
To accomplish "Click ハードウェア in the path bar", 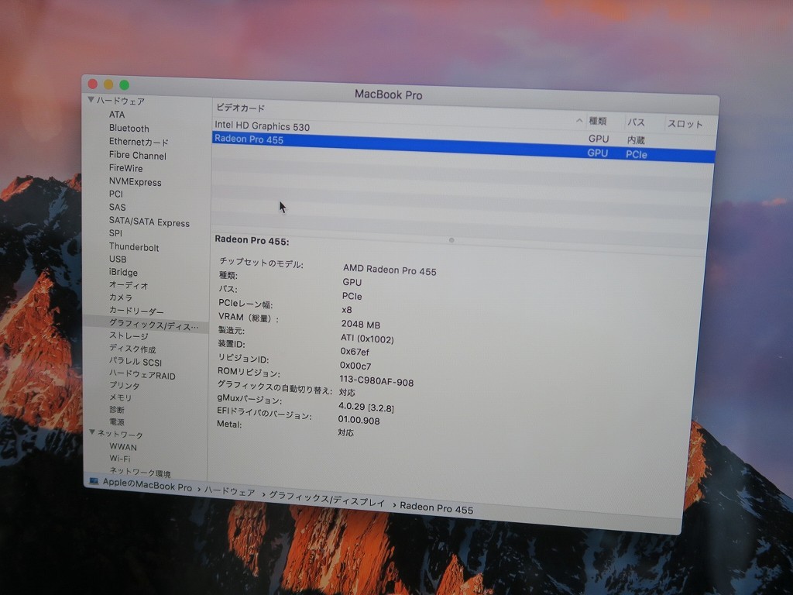I will point(229,491).
